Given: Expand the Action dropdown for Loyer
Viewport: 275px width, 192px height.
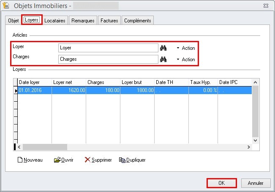Looking at the screenshot, I should 185,48.
